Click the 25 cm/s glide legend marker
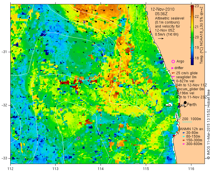The height and width of the screenshot is (172, 212). (x=173, y=73)
